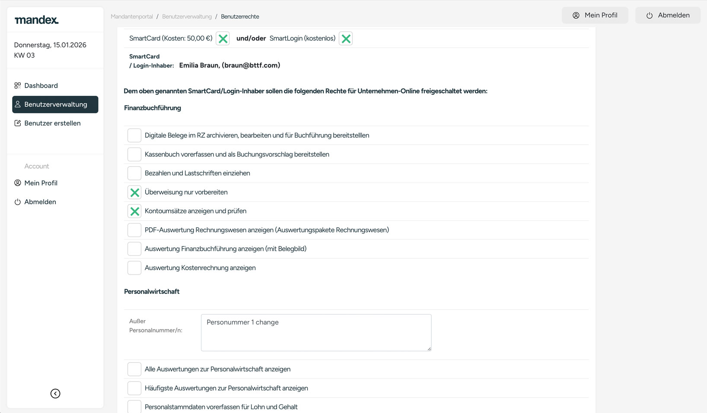
Task: Enable Bezahlen und Lastschriften einziehen
Action: coord(134,173)
